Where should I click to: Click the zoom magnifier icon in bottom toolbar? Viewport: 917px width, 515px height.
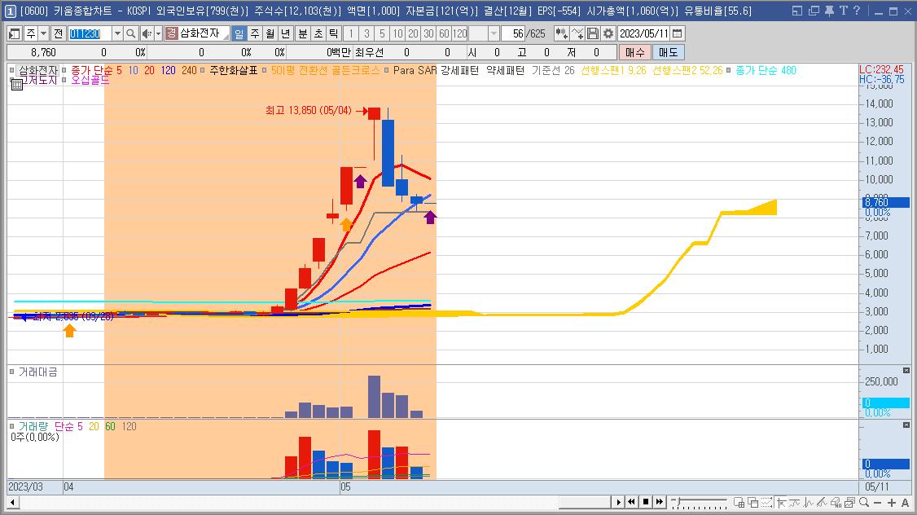864,502
